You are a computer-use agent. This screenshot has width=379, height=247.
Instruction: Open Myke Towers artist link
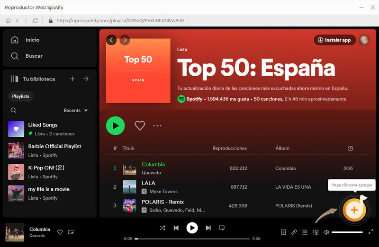tap(163, 192)
